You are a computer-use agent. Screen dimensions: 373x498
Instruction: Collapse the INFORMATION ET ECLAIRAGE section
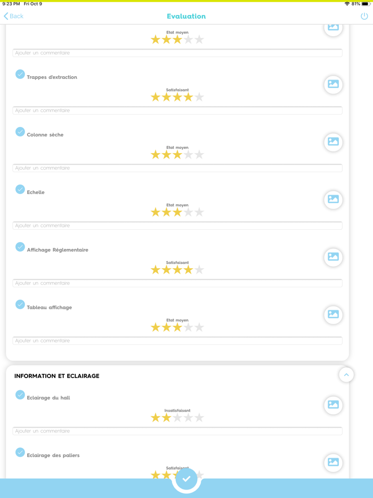pos(346,375)
